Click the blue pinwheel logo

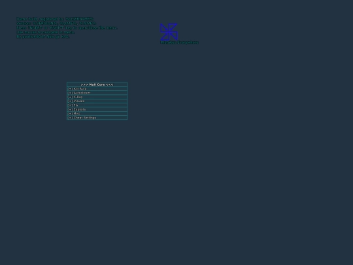coord(169,32)
